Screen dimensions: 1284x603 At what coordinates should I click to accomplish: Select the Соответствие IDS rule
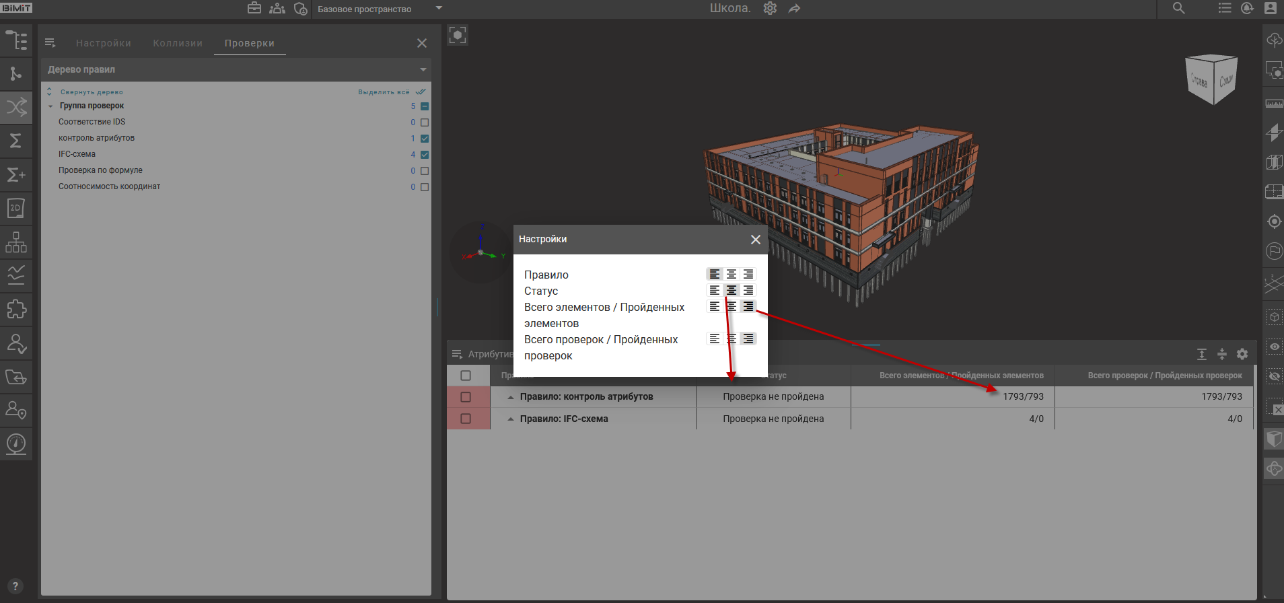coord(92,122)
